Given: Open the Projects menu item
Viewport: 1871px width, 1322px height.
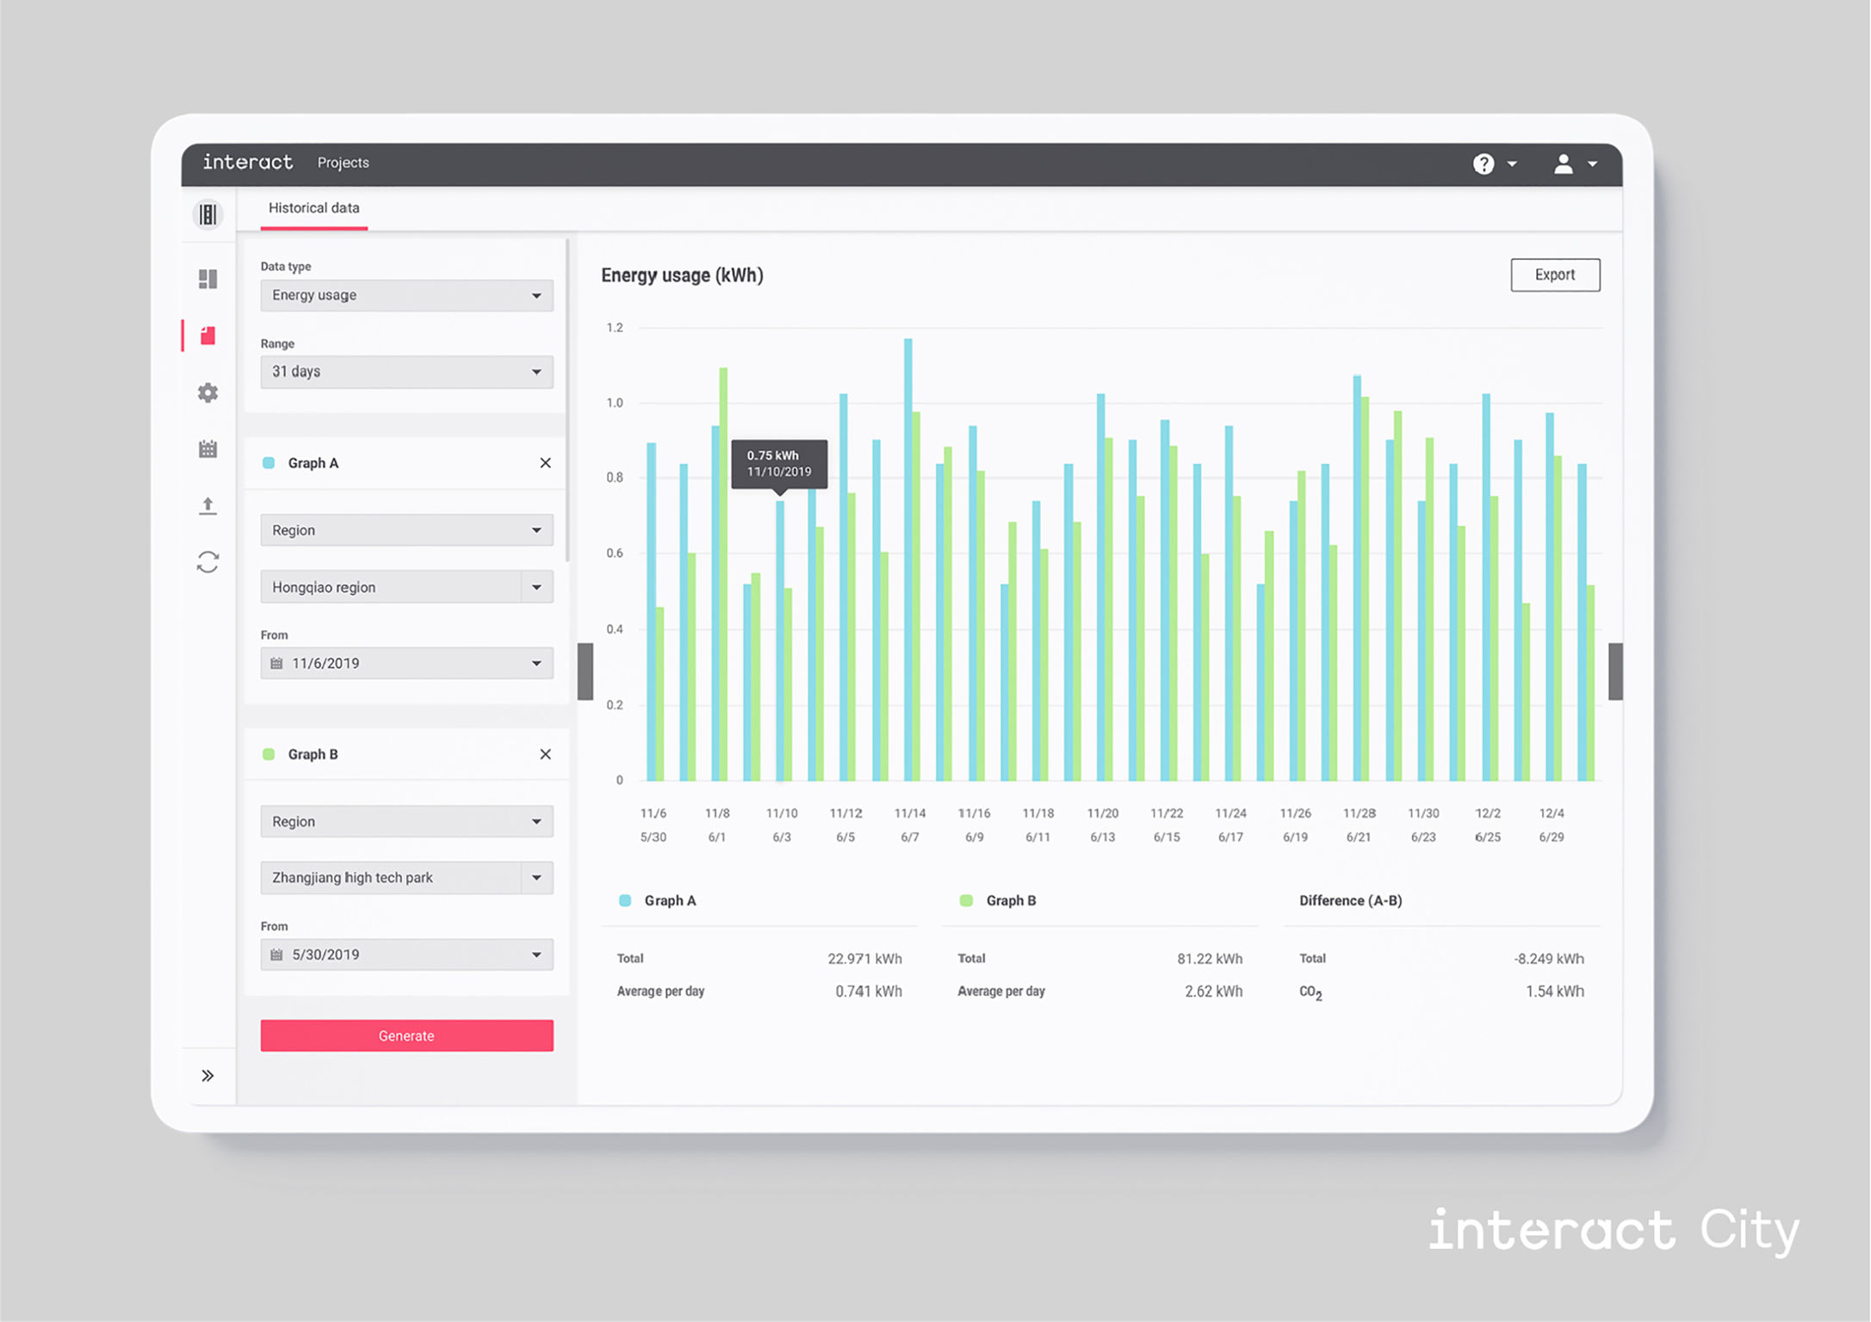Looking at the screenshot, I should 343,163.
